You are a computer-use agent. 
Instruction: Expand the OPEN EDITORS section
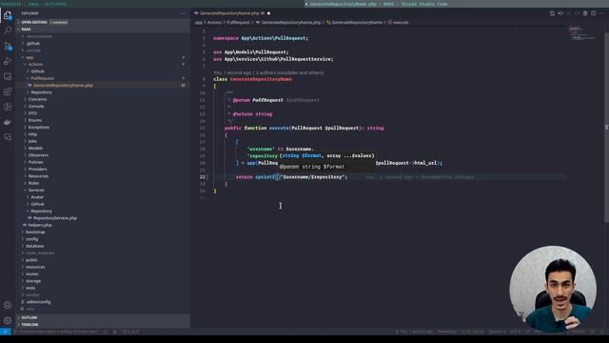point(34,22)
